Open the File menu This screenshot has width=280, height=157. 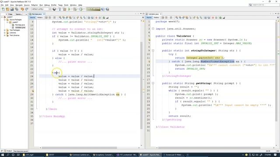click(2, 5)
